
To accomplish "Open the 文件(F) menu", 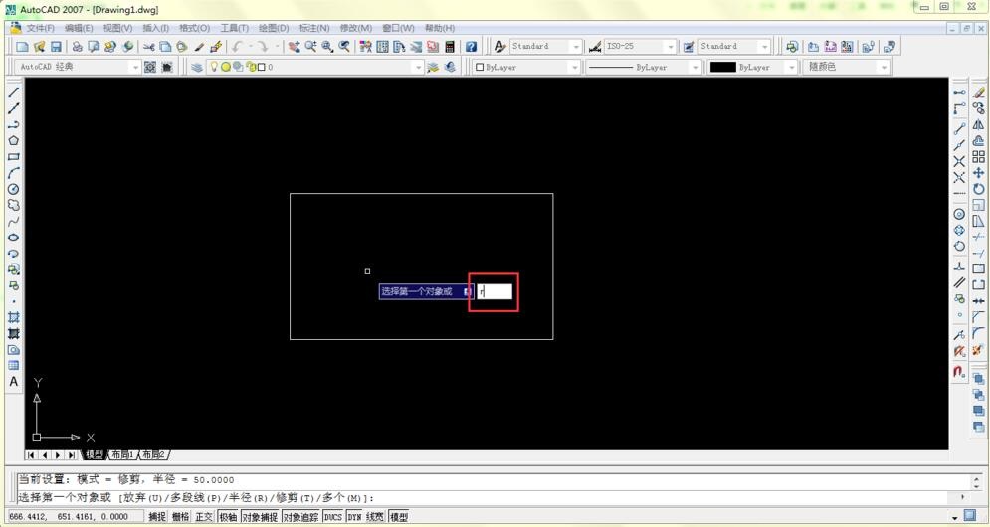I will (40, 28).
